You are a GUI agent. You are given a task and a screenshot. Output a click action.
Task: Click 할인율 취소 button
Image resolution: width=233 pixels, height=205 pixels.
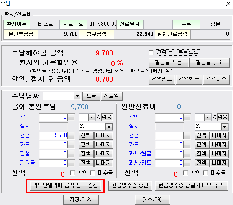210,62
